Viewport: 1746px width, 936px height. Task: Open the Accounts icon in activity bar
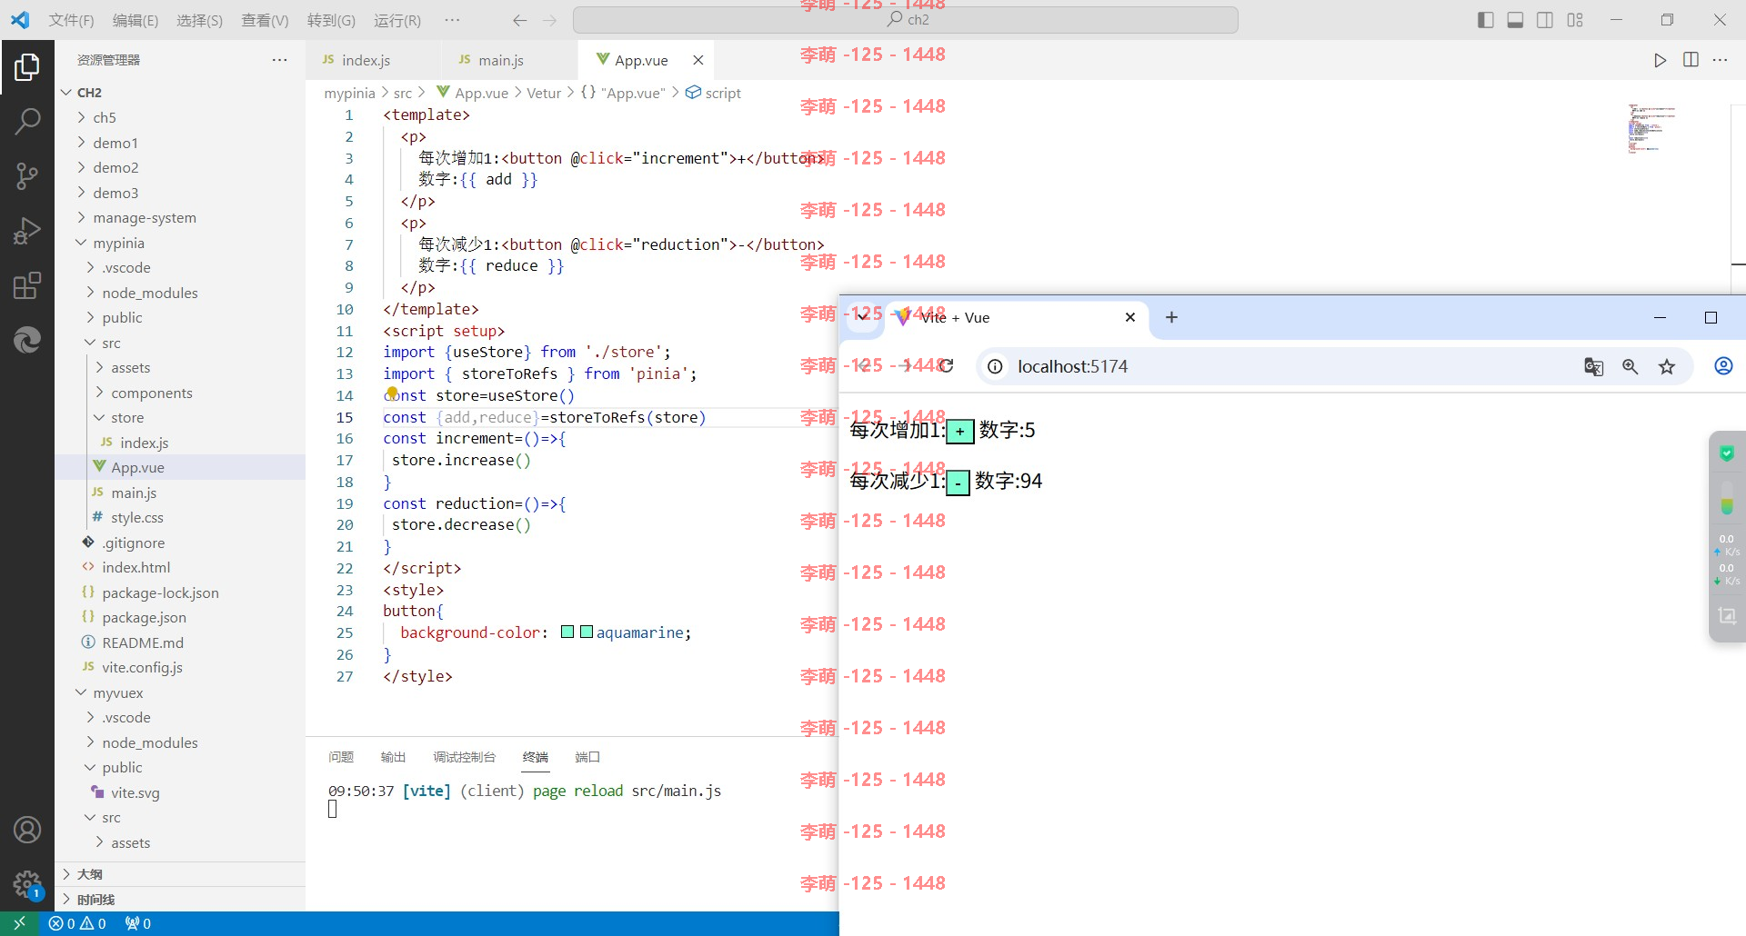tap(27, 829)
